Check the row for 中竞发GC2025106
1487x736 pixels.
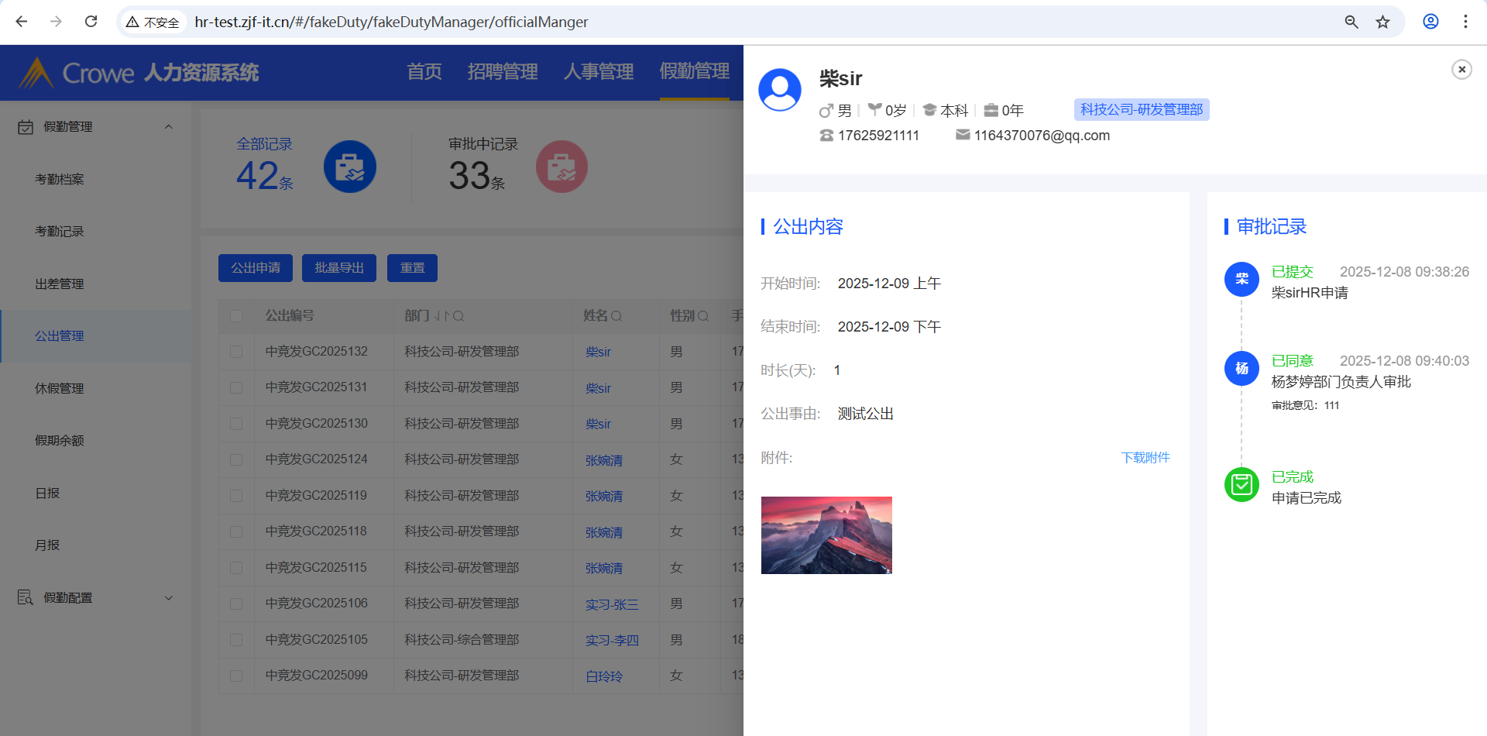click(x=236, y=604)
